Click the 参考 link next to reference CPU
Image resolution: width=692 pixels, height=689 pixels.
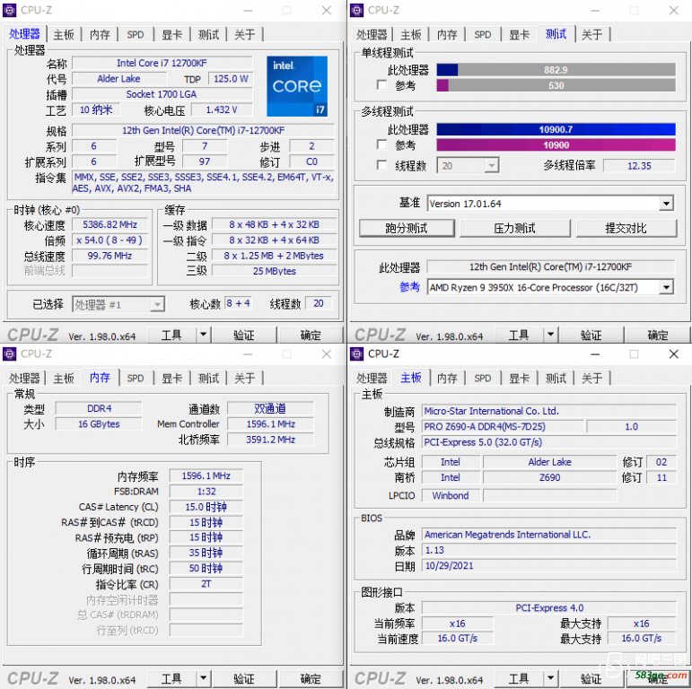[x=409, y=287]
